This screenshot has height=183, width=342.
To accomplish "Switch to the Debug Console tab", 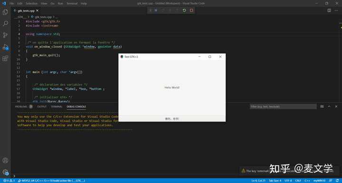I will 76,107.
